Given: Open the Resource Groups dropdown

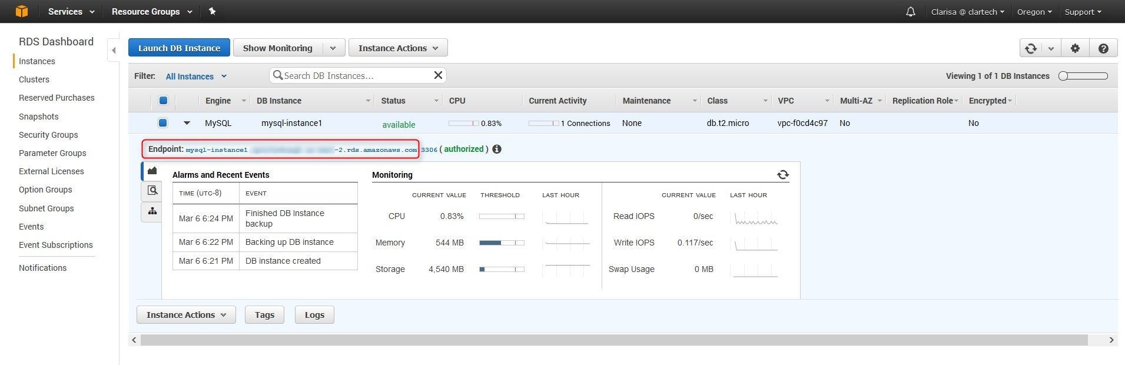Looking at the screenshot, I should point(152,12).
